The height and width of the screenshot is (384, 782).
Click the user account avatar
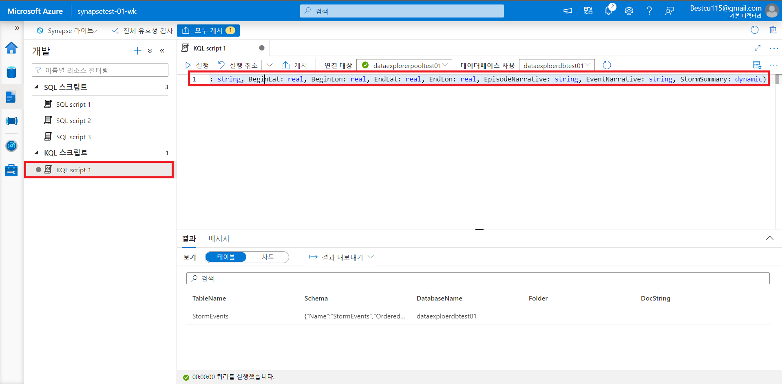point(772,11)
